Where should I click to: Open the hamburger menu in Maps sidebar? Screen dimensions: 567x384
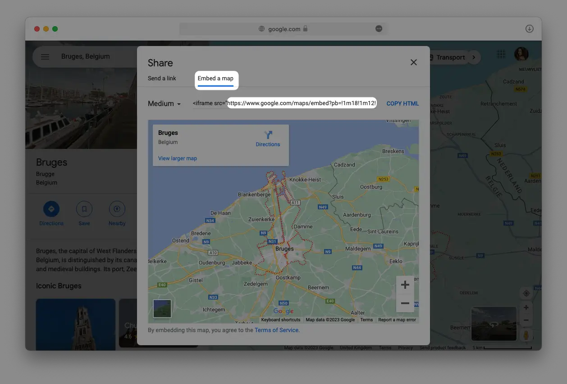point(45,57)
